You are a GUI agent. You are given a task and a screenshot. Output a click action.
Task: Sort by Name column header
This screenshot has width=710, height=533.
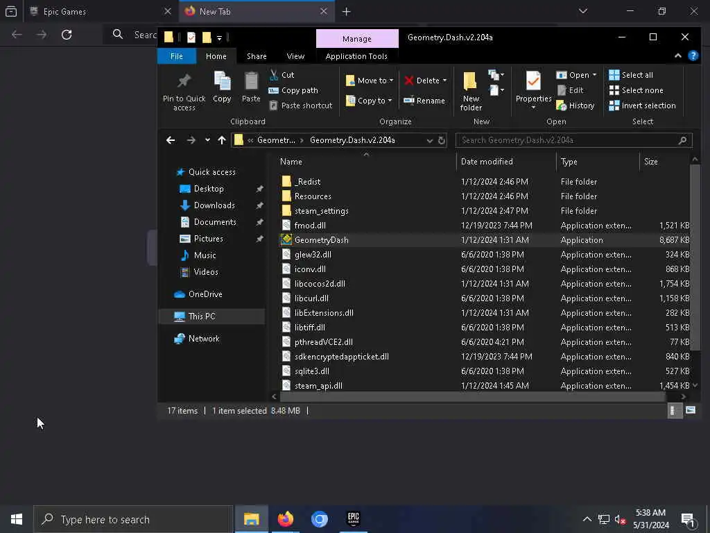coord(291,162)
